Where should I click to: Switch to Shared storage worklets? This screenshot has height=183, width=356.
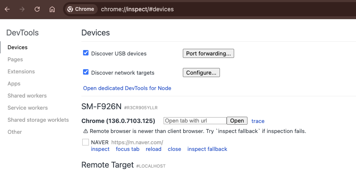coord(38,120)
